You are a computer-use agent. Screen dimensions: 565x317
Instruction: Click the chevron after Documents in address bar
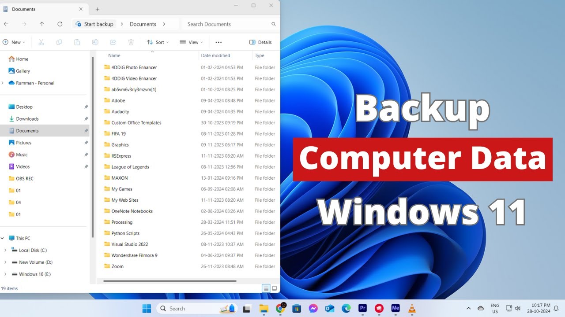coord(164,24)
